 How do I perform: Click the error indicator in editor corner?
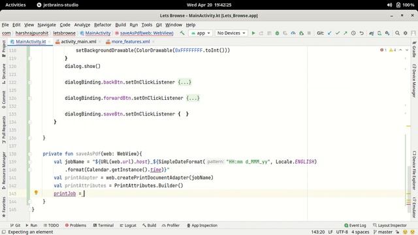383,50
